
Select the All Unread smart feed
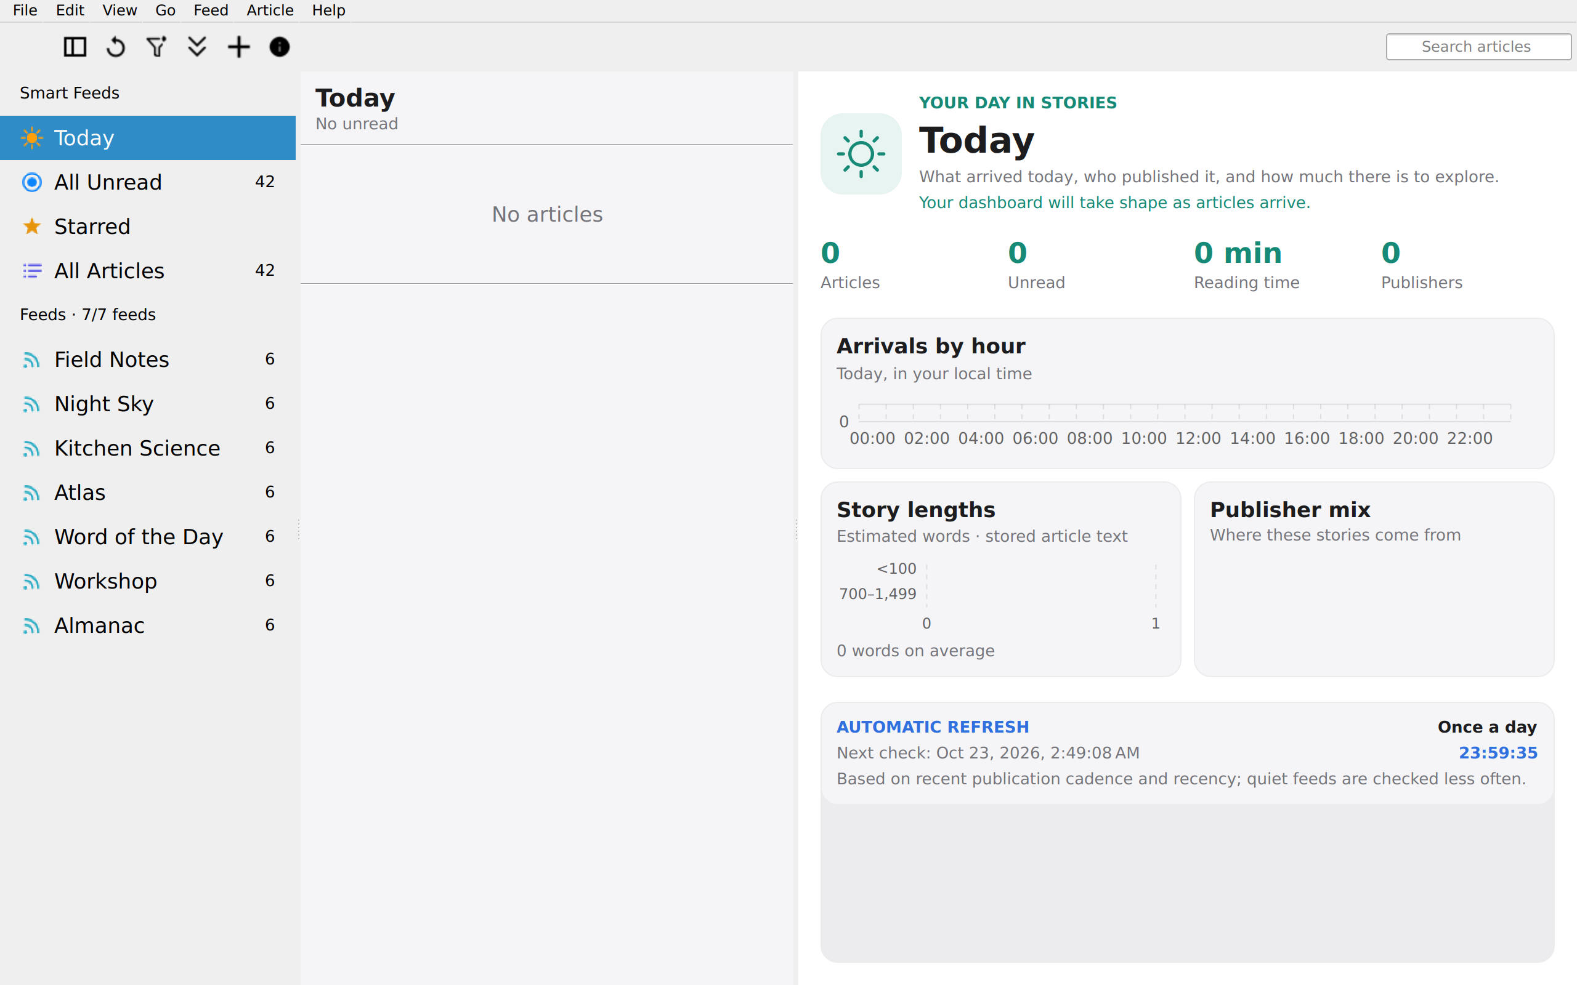[148, 182]
